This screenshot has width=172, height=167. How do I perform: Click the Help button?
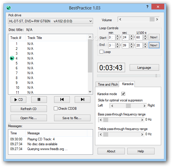141,151
